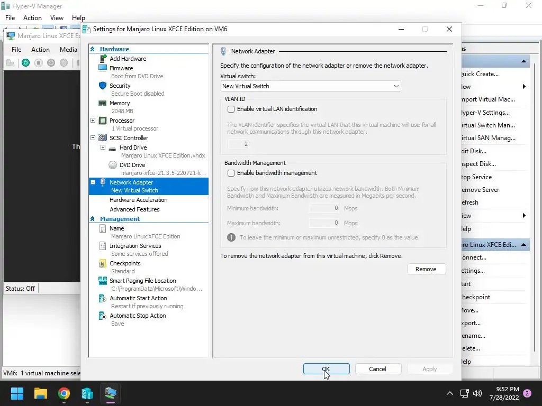Click the Name icon under Management
The image size is (542, 406).
coord(103,228)
